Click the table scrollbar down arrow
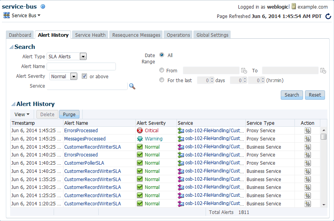The width and height of the screenshot is (334, 221). pyautogui.click(x=324, y=205)
